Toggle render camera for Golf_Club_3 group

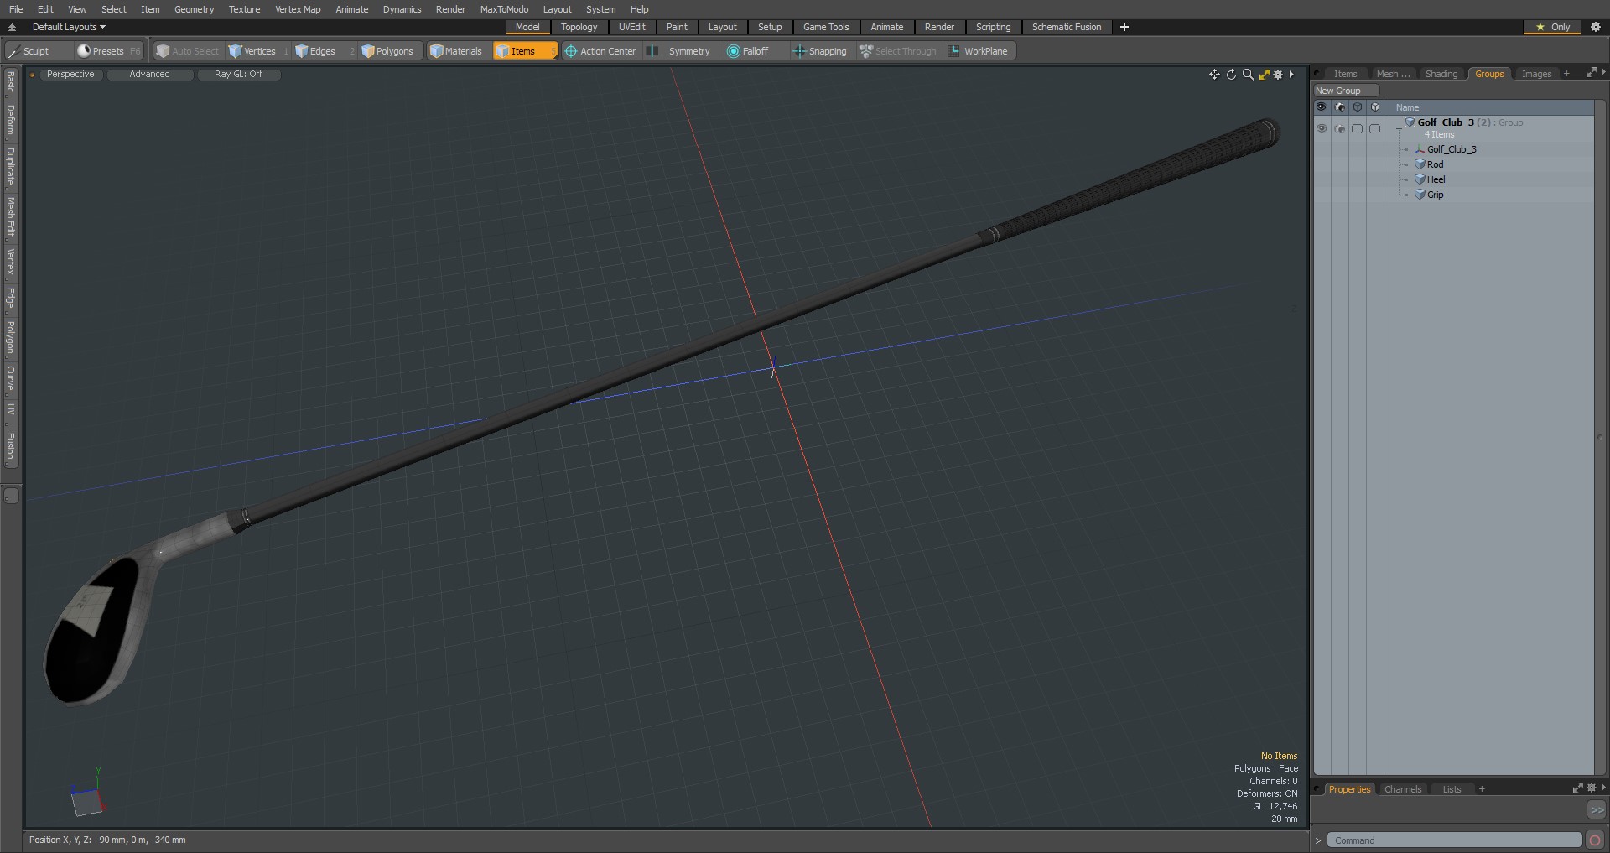tap(1339, 128)
